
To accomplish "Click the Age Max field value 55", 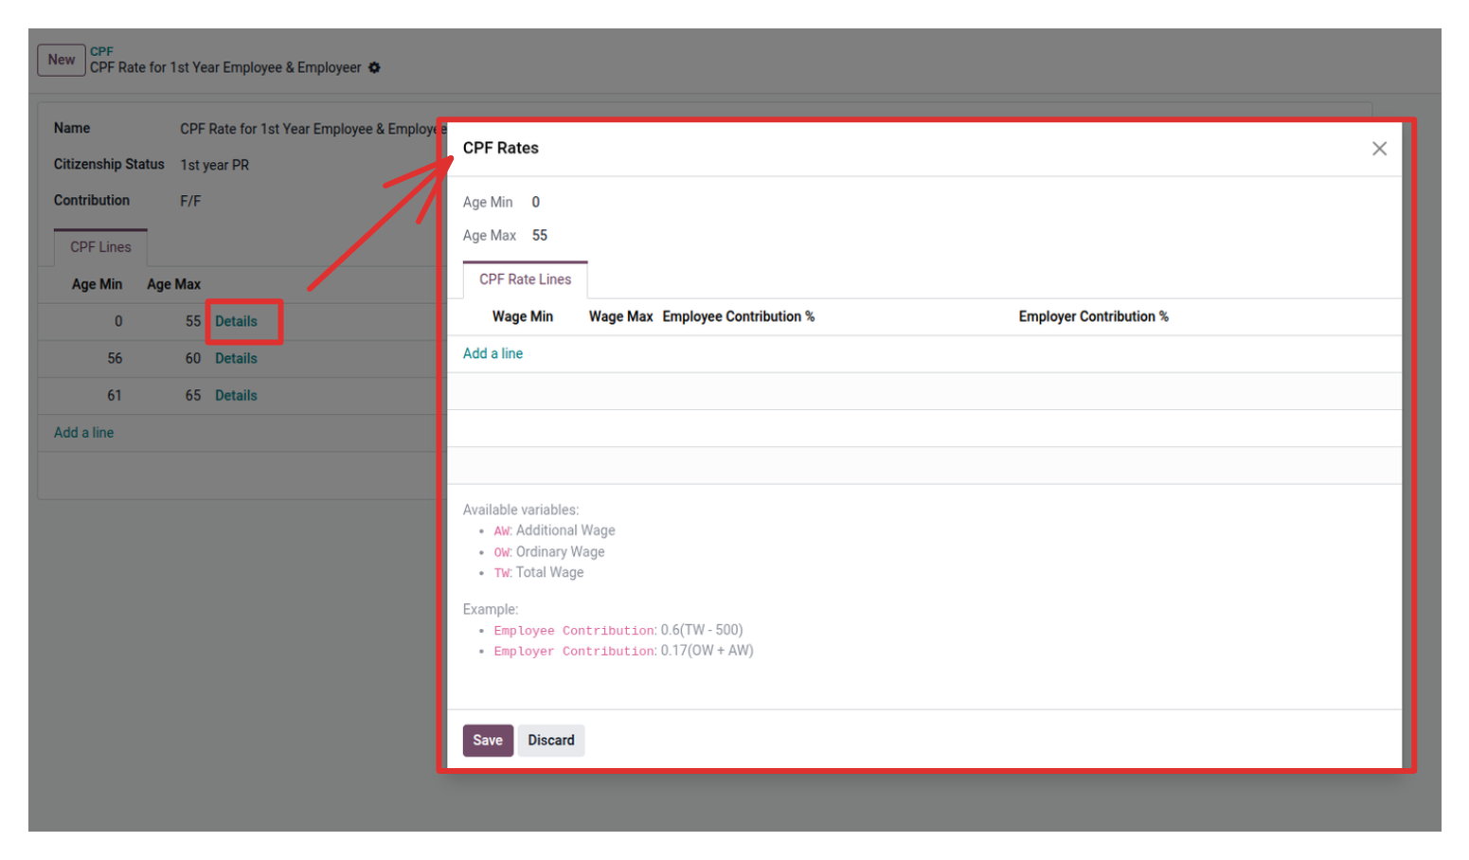I will 539,235.
